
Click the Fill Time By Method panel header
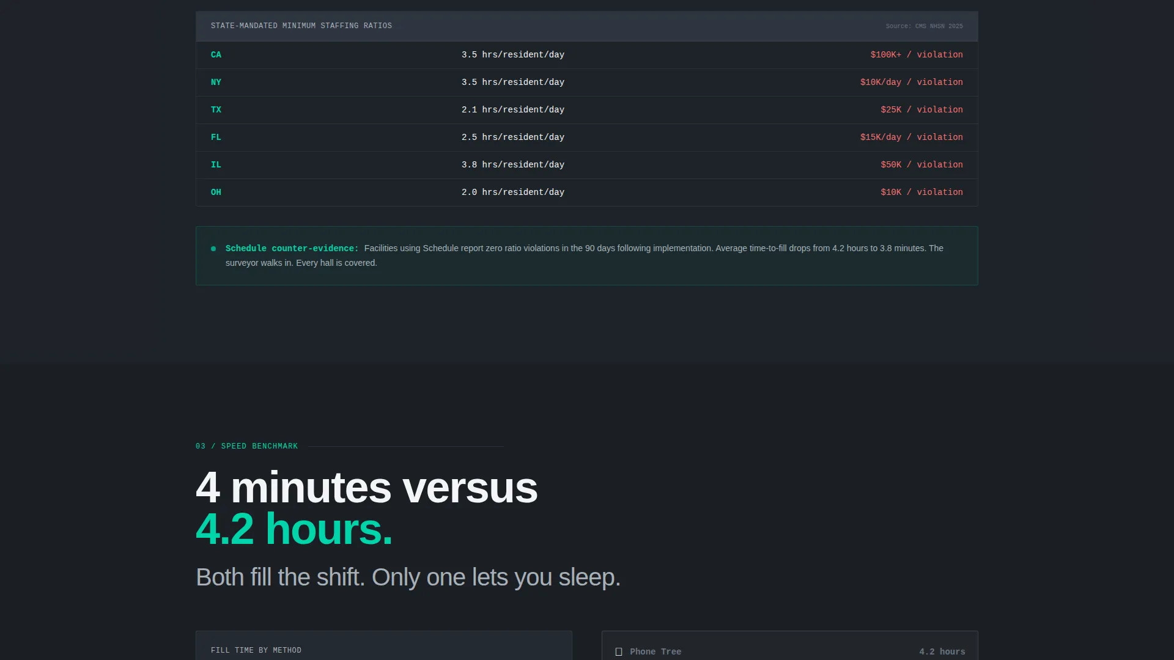pyautogui.click(x=256, y=650)
